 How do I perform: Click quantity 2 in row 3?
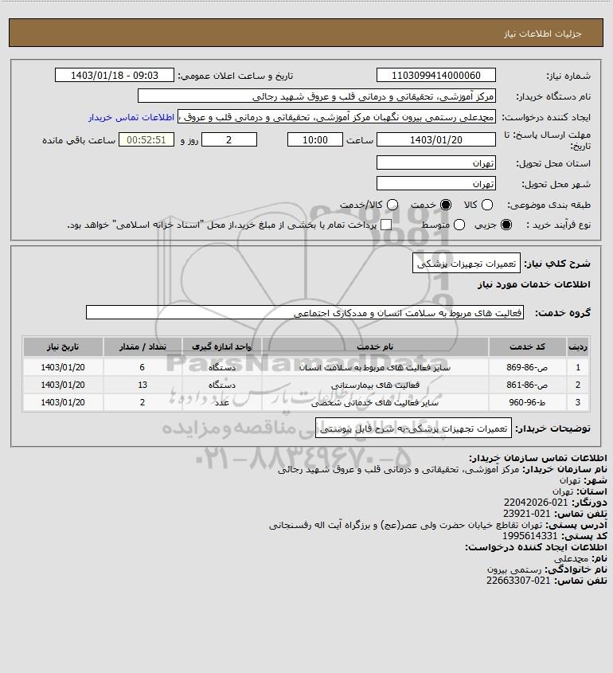click(x=143, y=402)
